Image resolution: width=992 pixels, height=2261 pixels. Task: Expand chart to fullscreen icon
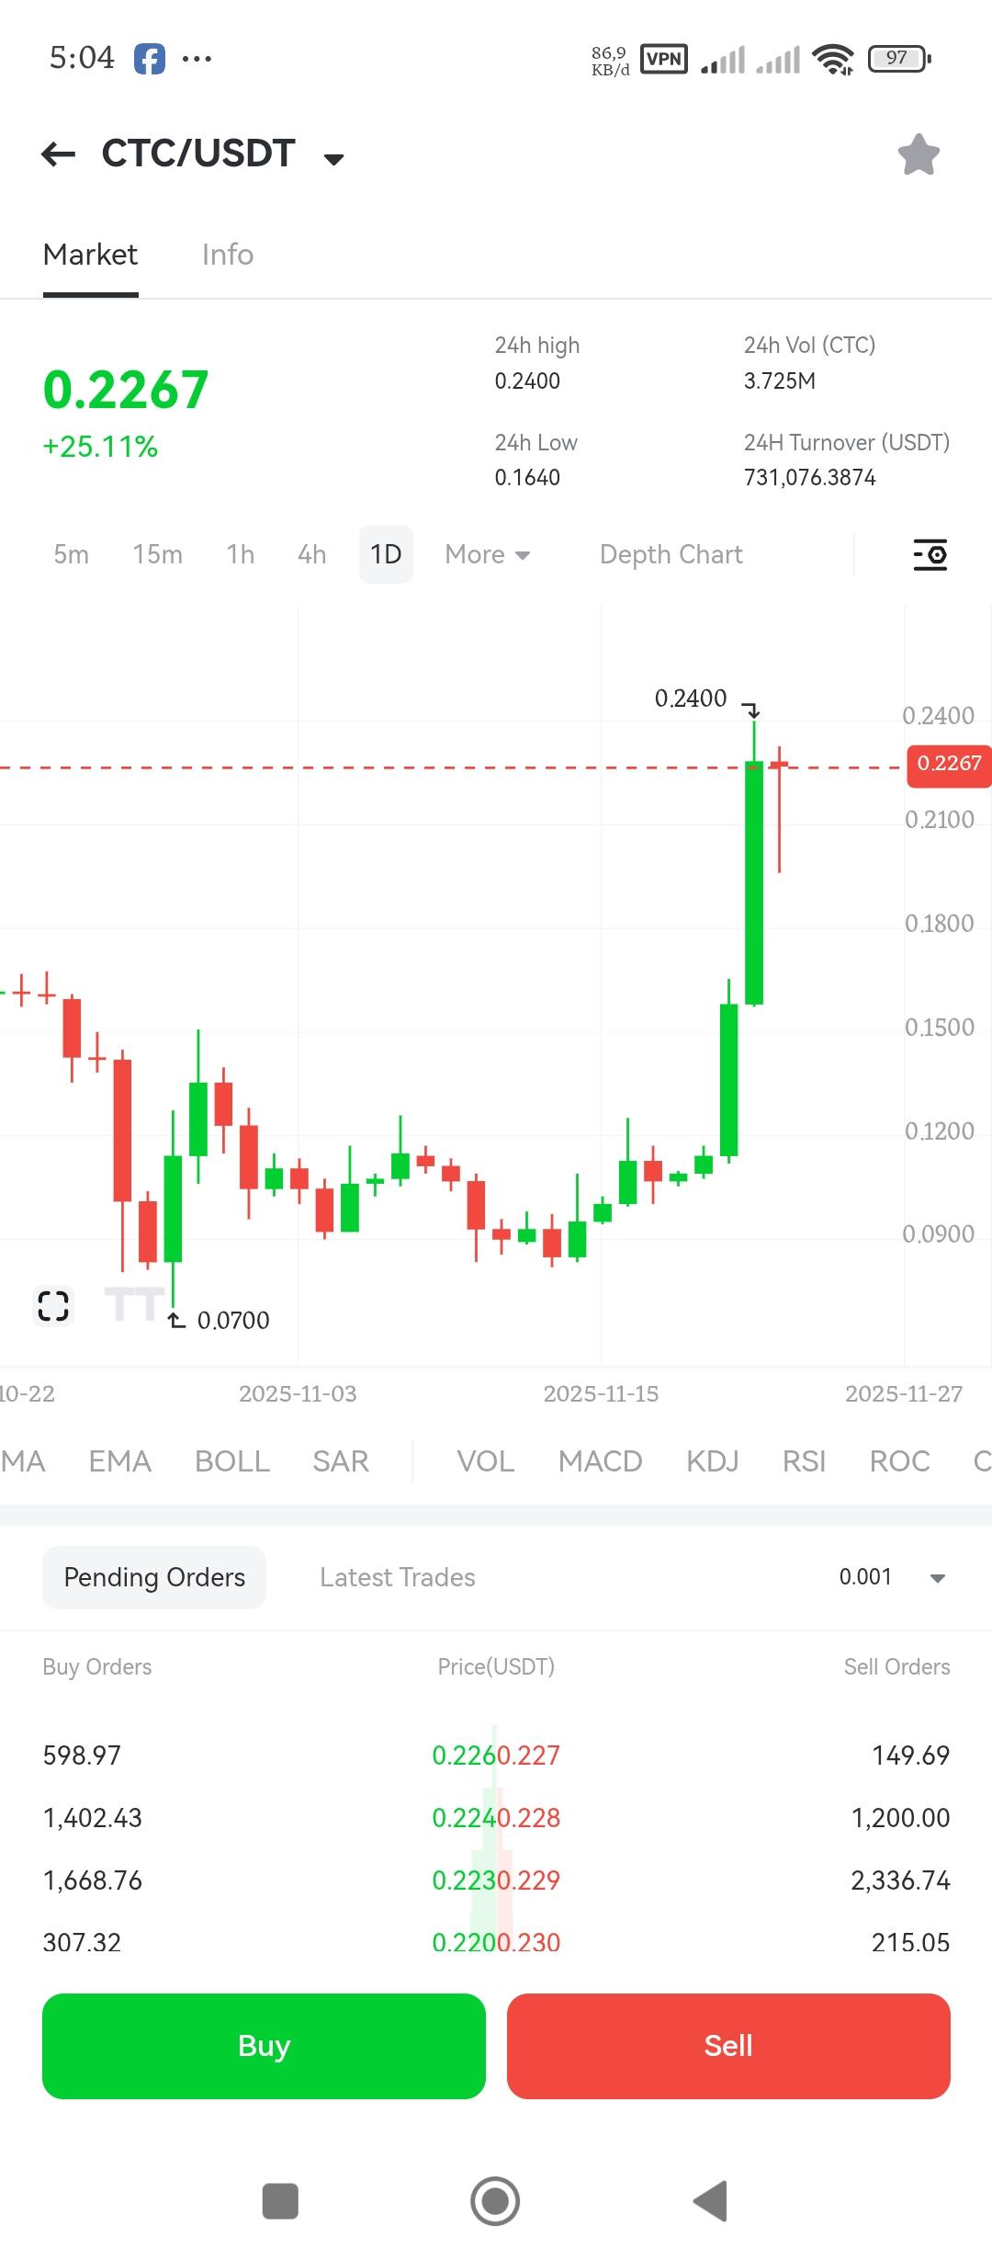[53, 1305]
